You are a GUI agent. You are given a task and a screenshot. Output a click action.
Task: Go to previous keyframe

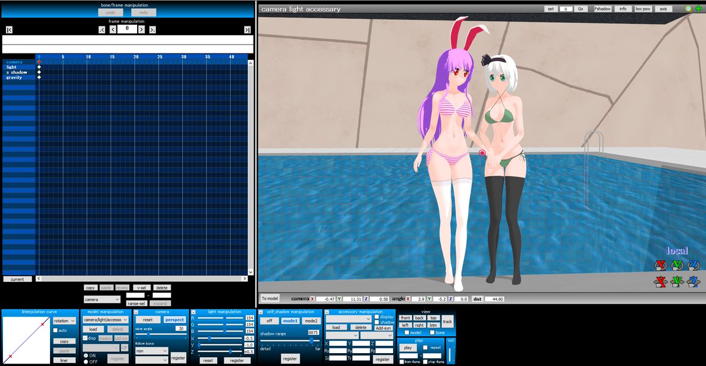[102, 29]
